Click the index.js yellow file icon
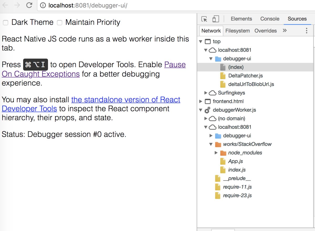This screenshot has height=231, width=315. pos(223,170)
